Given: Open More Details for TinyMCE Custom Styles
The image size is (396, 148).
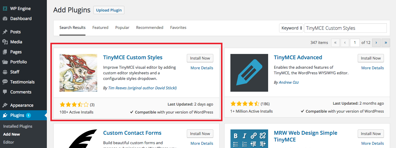Looking at the screenshot, I should (202, 68).
